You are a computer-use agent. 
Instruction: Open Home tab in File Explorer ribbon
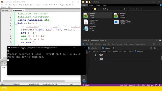click(91, 5)
